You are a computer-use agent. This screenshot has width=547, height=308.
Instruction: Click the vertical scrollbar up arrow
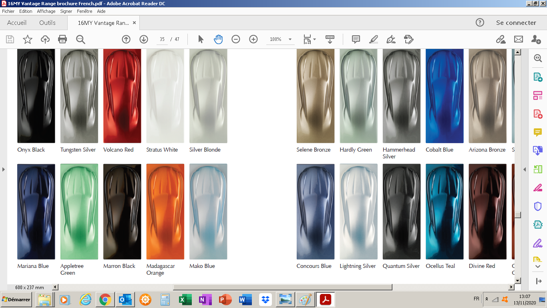pos(518,52)
